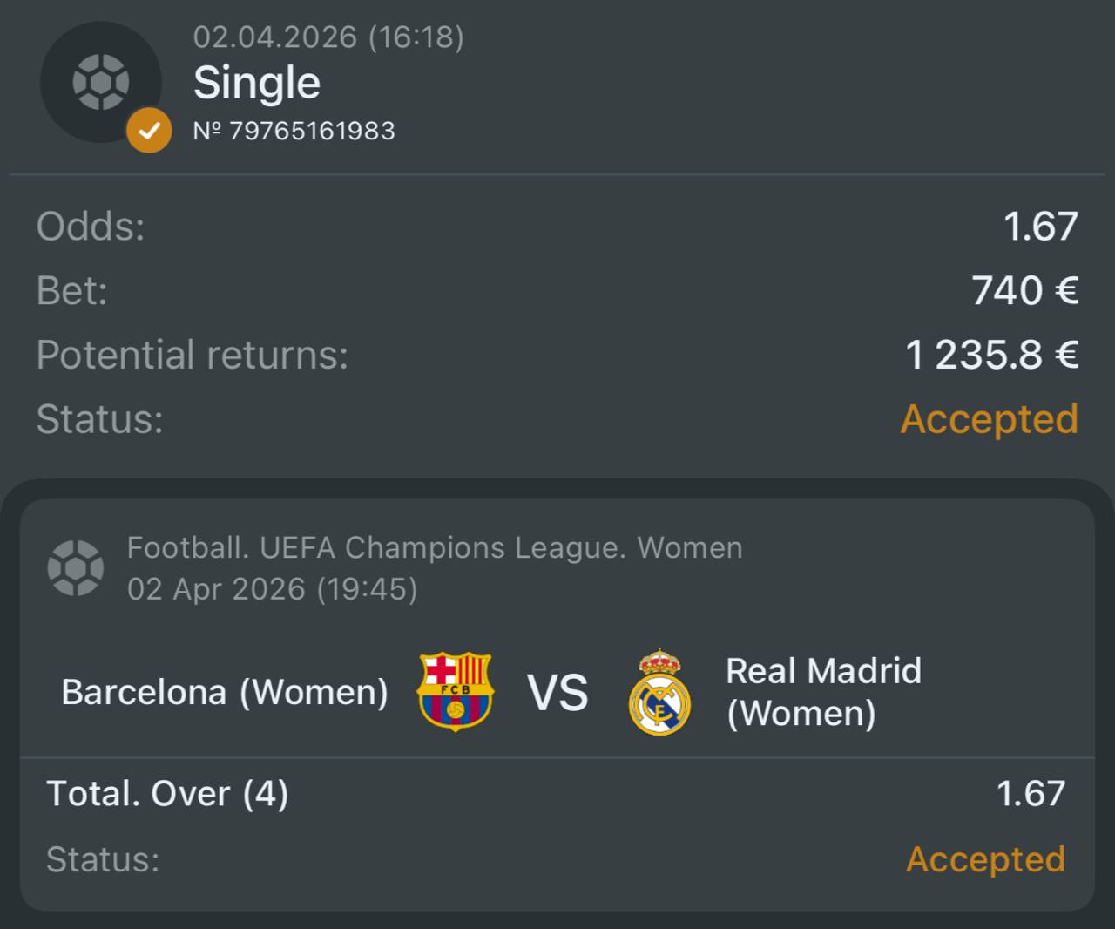Click the Barcelona club crest

coord(456,691)
